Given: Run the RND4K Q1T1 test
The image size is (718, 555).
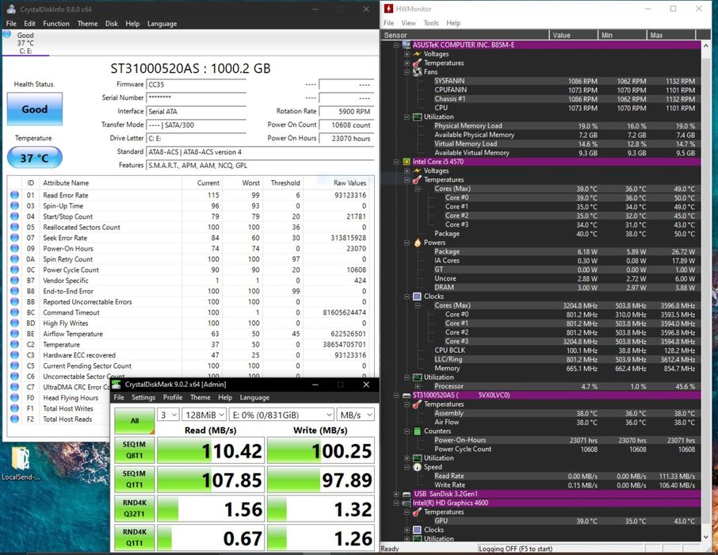Looking at the screenshot, I should (x=134, y=537).
